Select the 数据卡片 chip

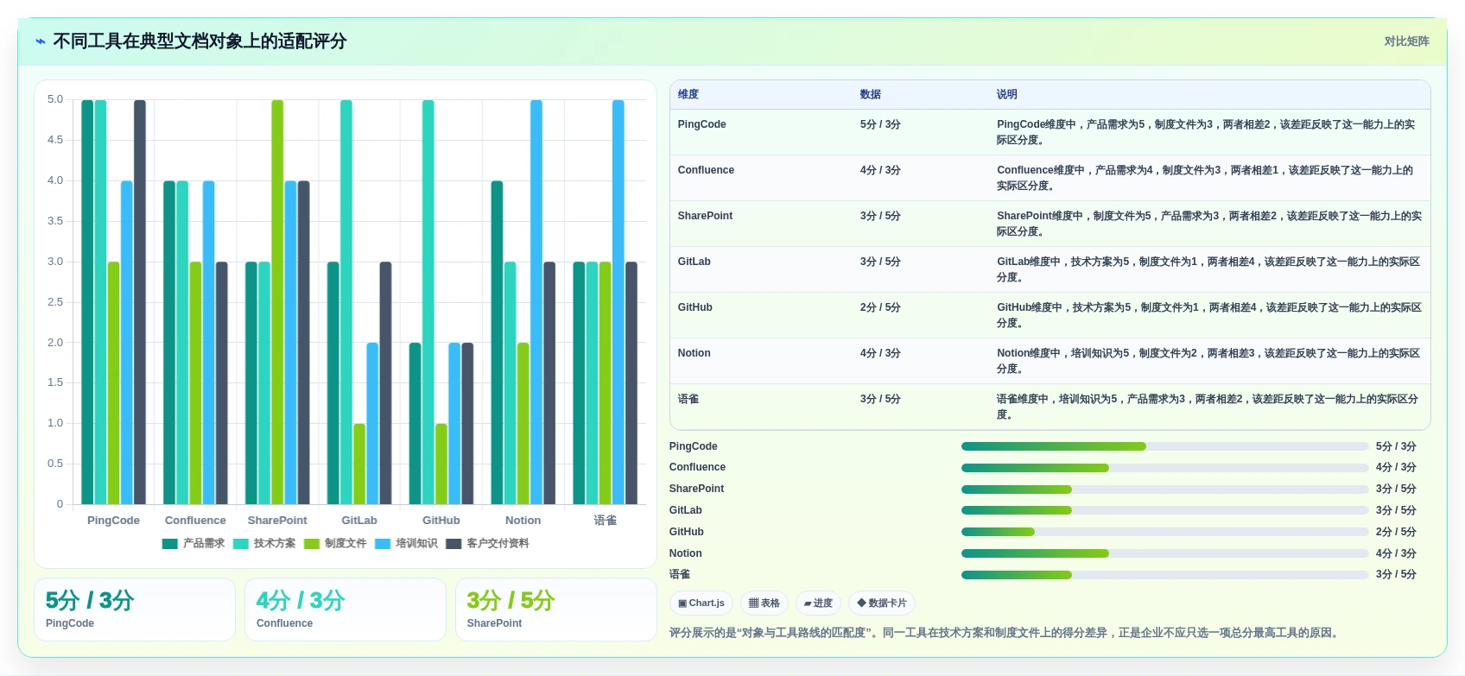click(882, 603)
